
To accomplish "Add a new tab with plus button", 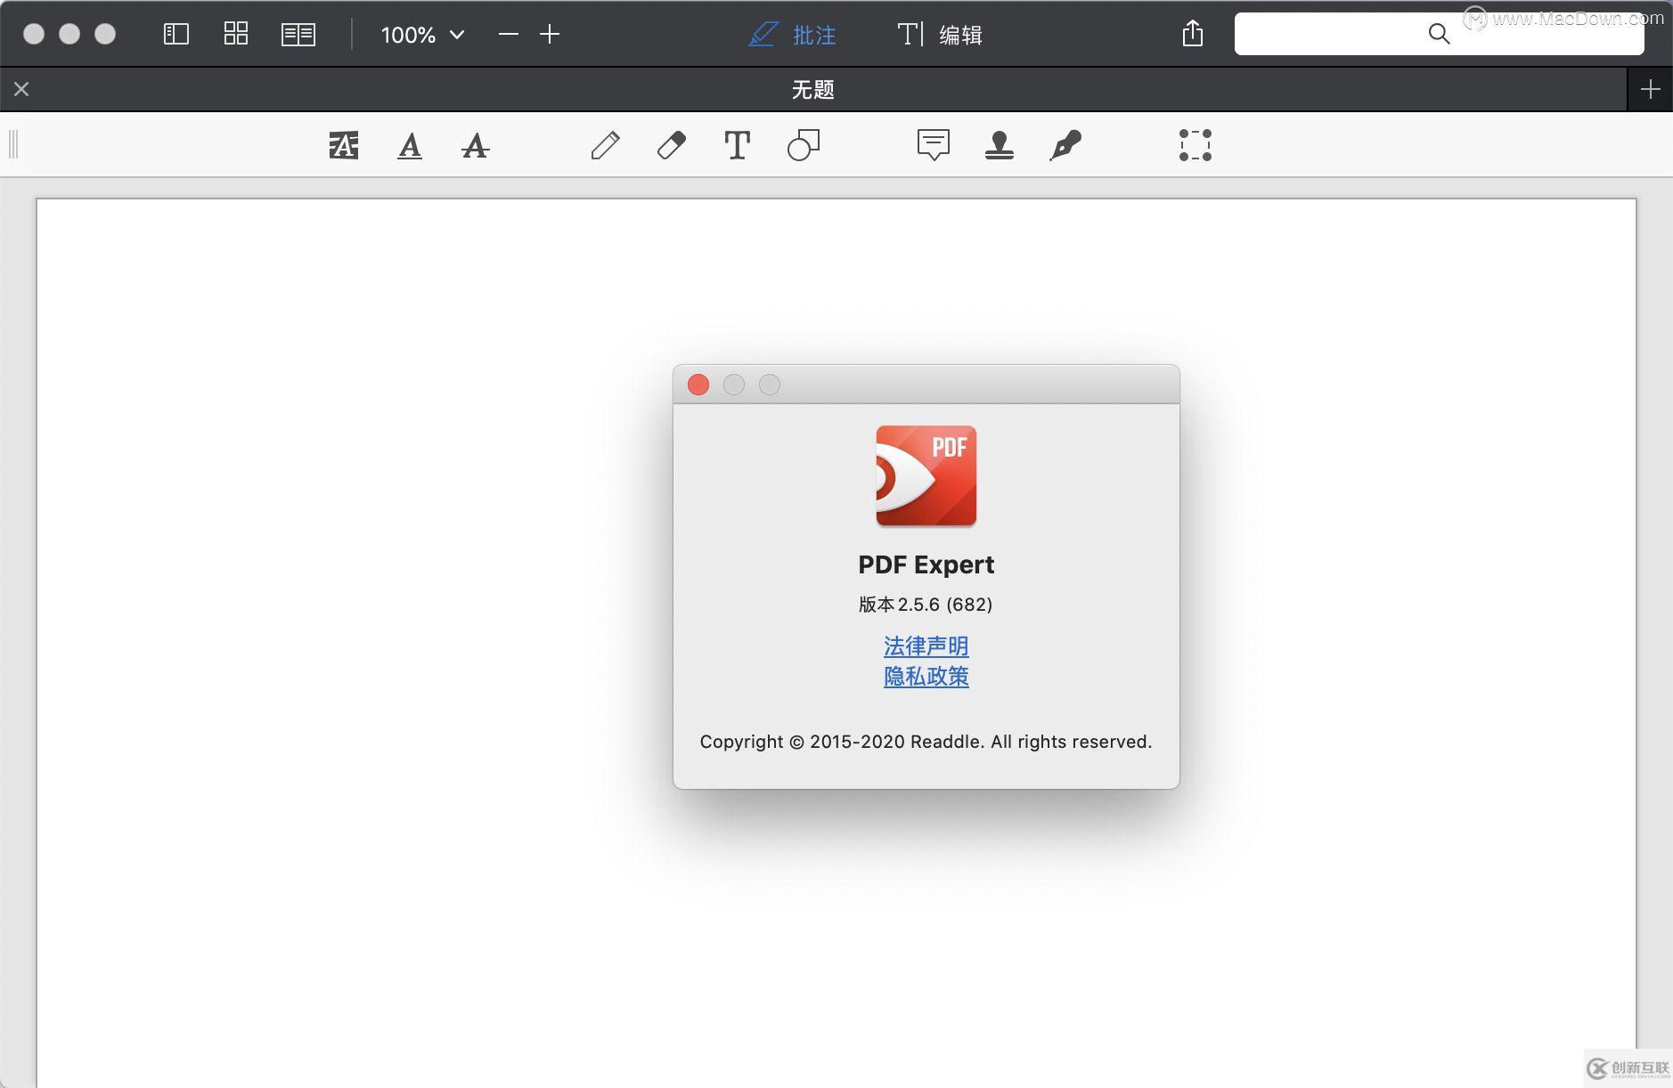I will point(1650,89).
